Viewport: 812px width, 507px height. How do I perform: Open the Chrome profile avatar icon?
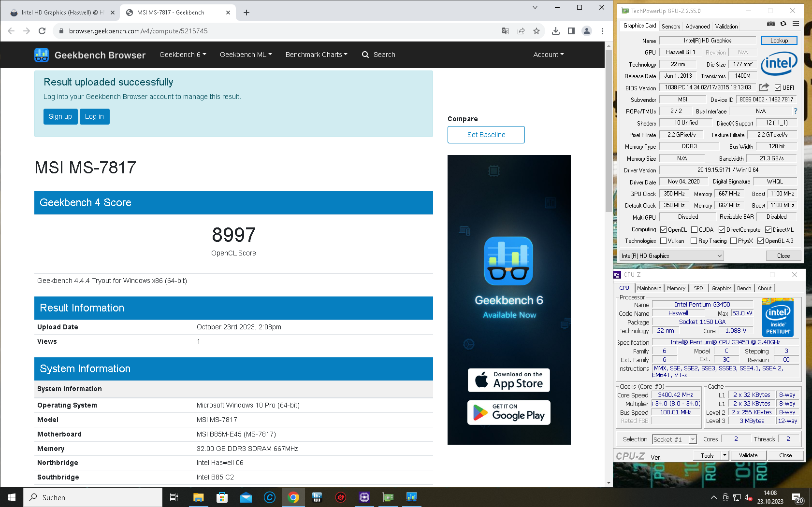(587, 31)
